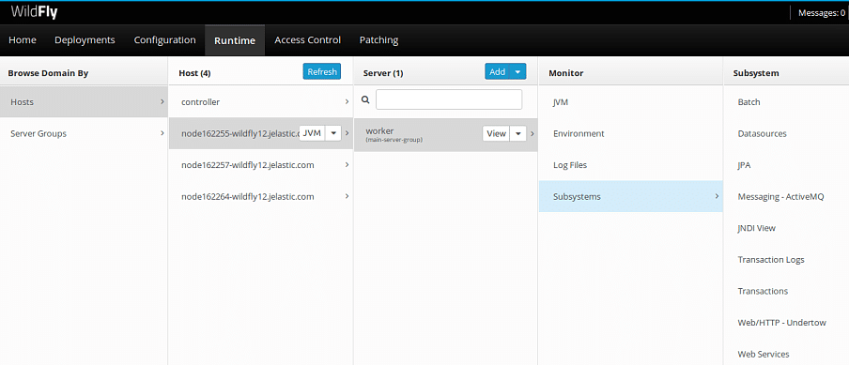Open the Environment monitor item
This screenshot has height=365, width=849.
pyautogui.click(x=631, y=133)
